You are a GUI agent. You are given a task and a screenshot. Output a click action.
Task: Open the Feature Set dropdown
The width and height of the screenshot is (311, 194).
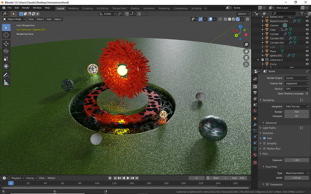click(297, 83)
